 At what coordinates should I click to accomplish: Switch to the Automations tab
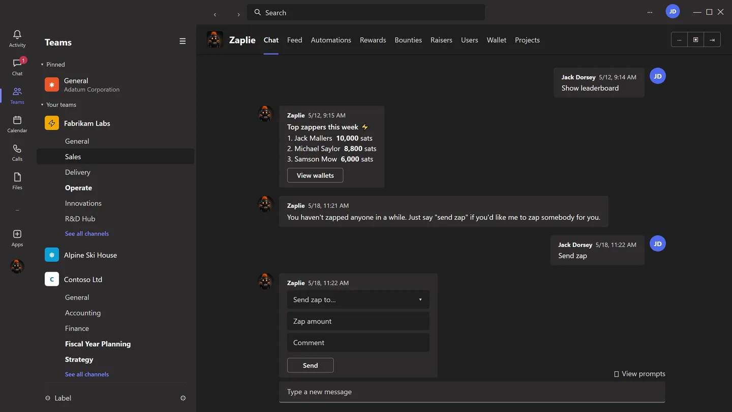331,40
